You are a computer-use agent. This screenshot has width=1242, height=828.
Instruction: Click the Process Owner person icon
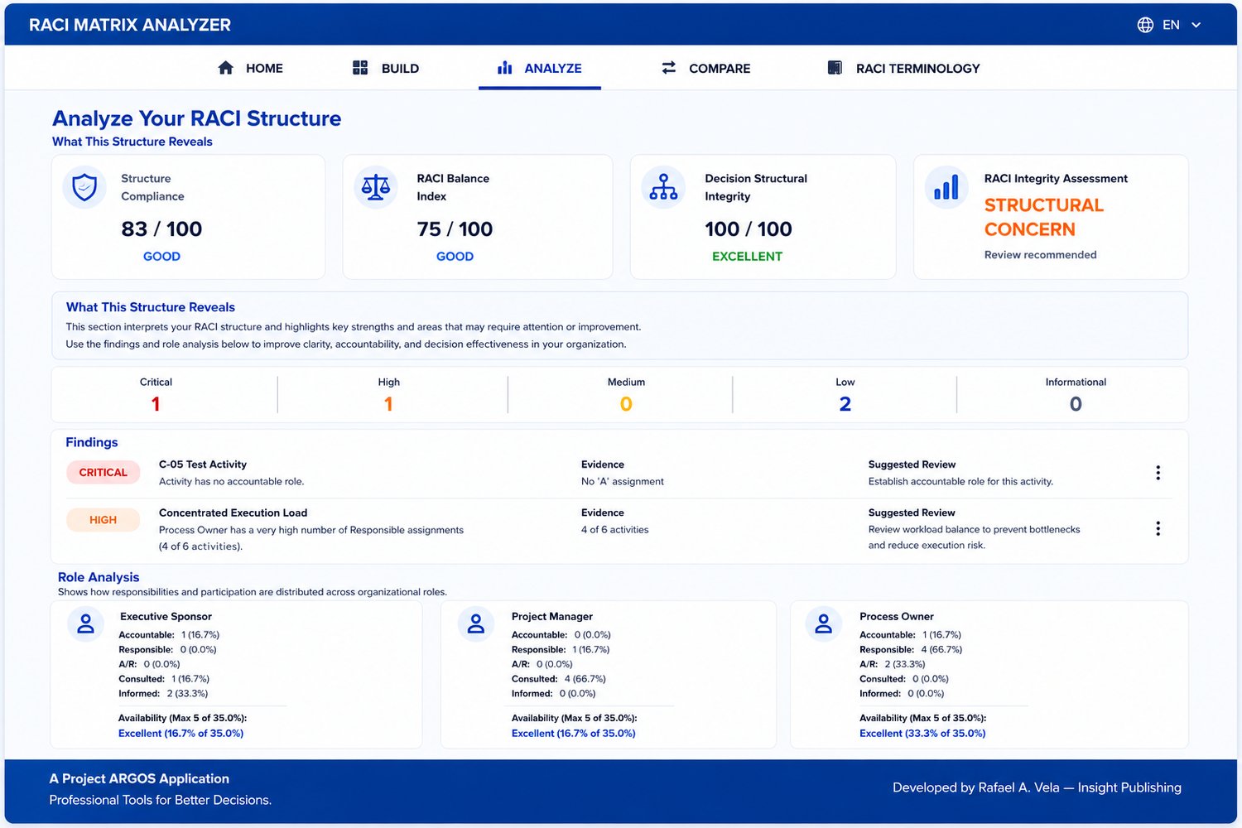pyautogui.click(x=823, y=624)
